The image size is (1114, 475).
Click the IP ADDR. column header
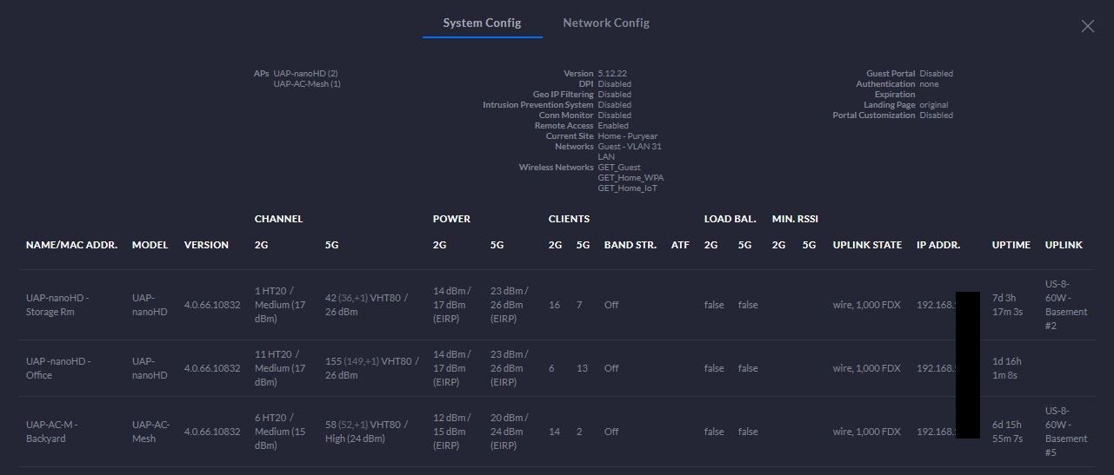point(938,245)
